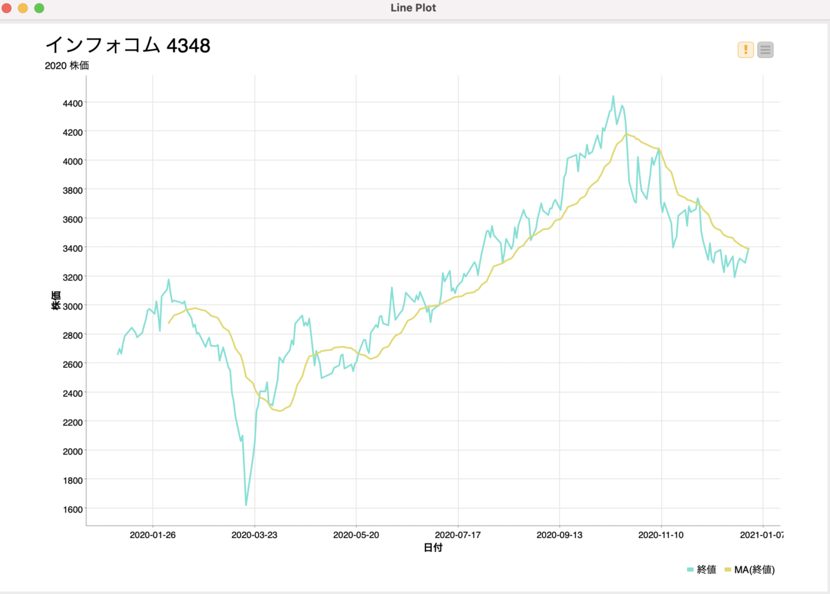Click the x-axis label 2020-07-17

[x=458, y=535]
